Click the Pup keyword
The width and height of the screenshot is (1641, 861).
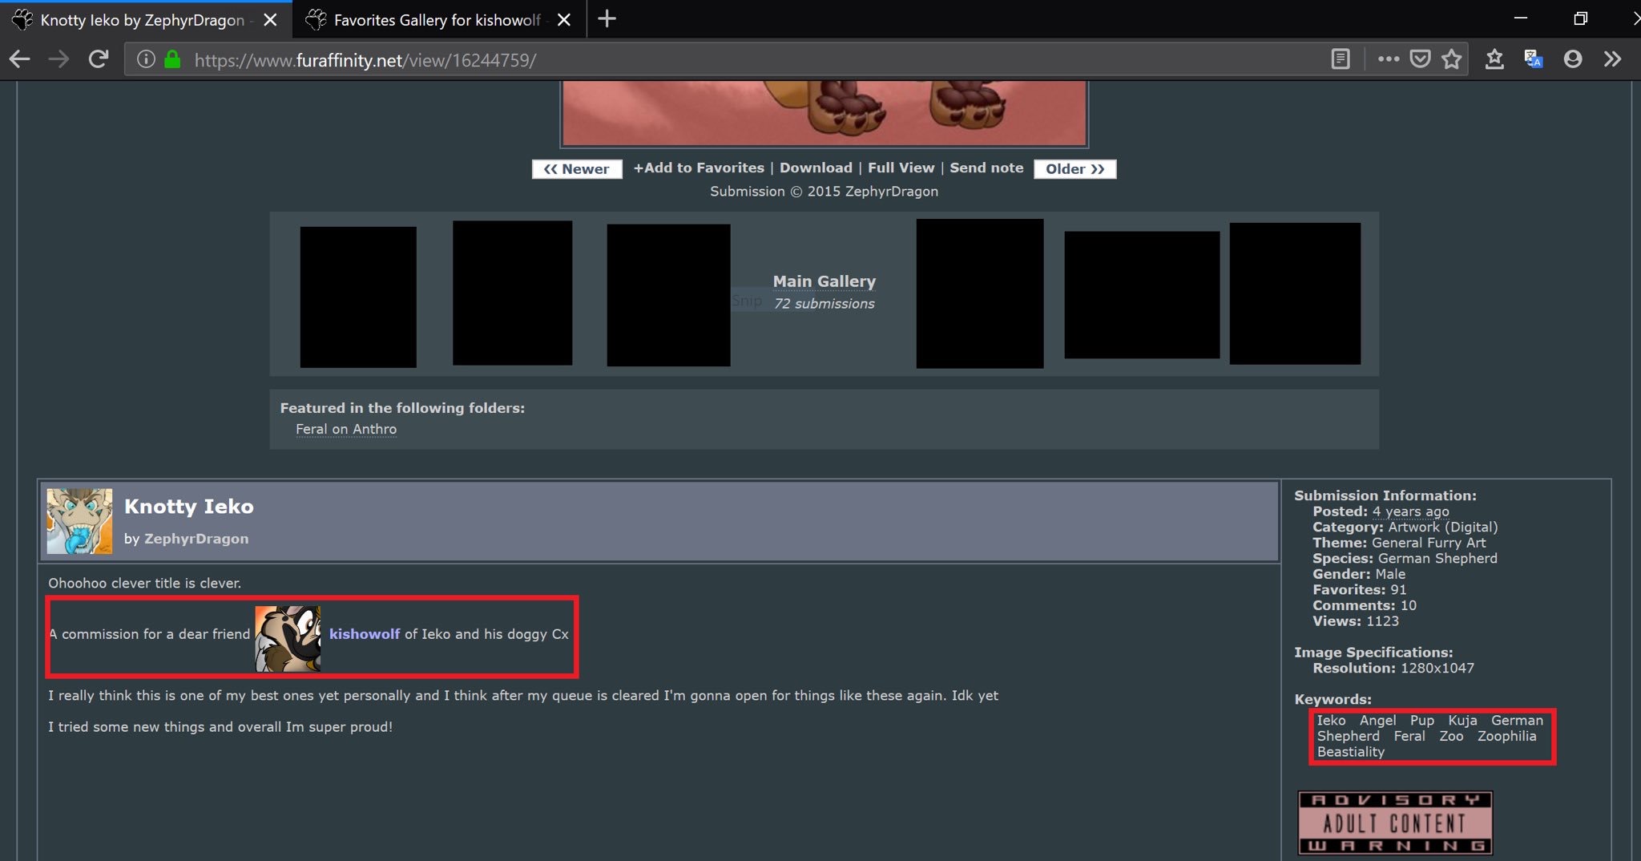coord(1422,720)
